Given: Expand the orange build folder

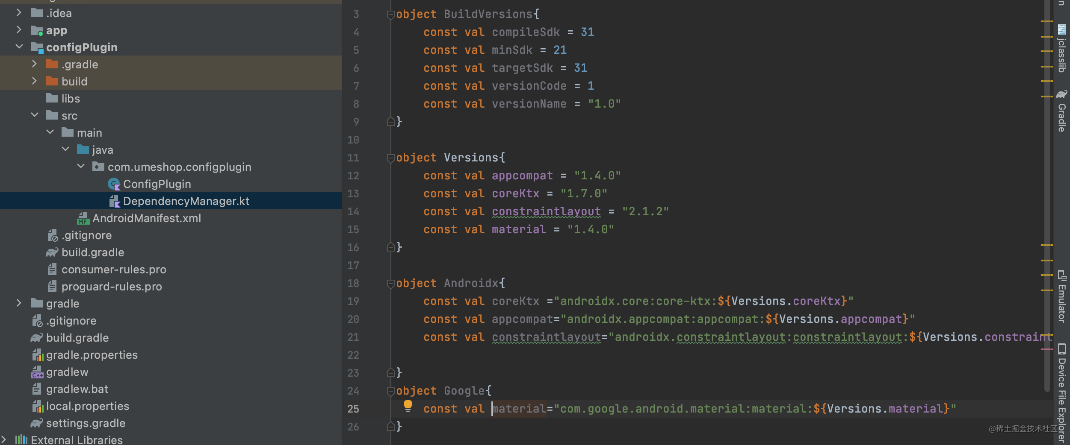Looking at the screenshot, I should [34, 81].
